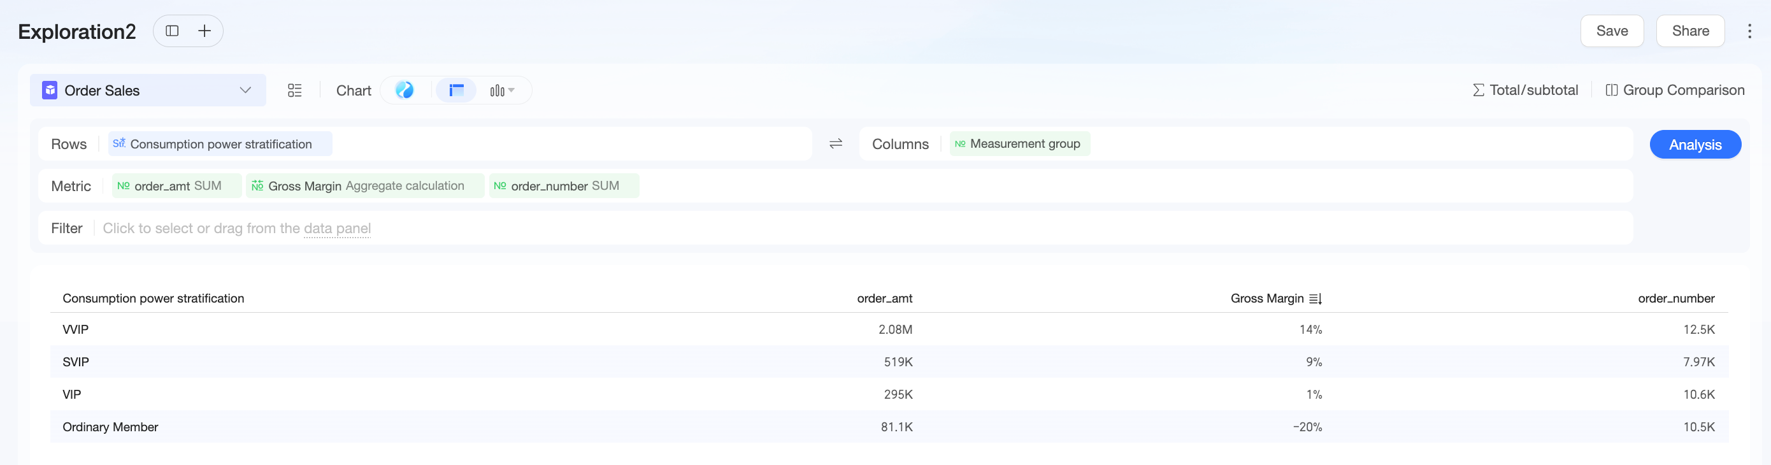
Task: Click the 10.6K order_number value
Action: click(1698, 394)
